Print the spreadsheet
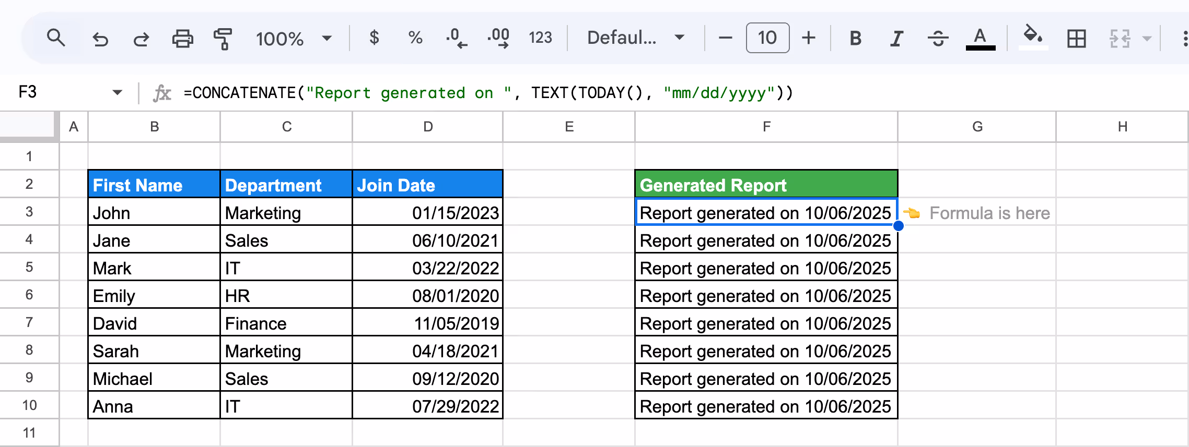The height and width of the screenshot is (447, 1189). pos(182,39)
